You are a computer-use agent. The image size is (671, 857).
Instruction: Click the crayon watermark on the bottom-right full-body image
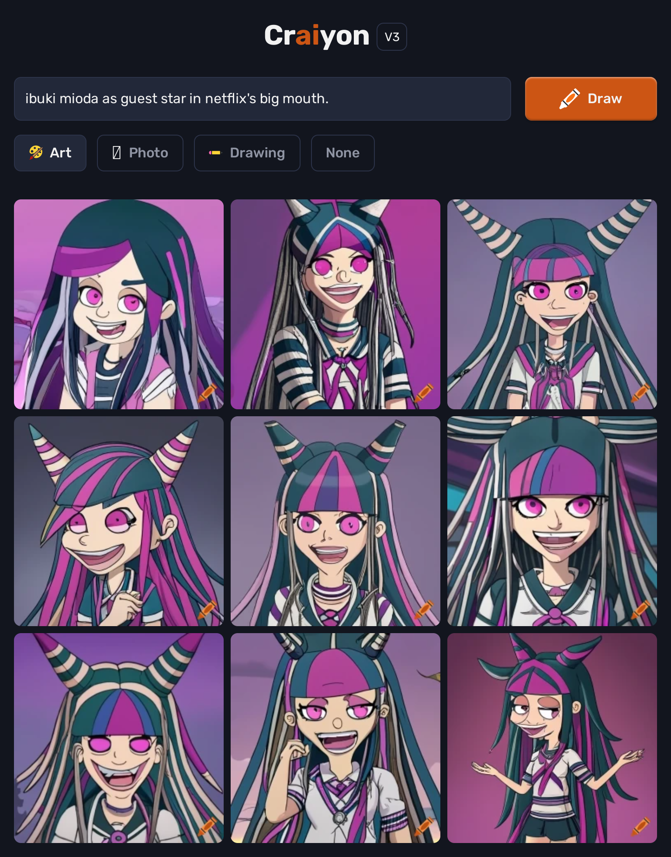(x=640, y=826)
